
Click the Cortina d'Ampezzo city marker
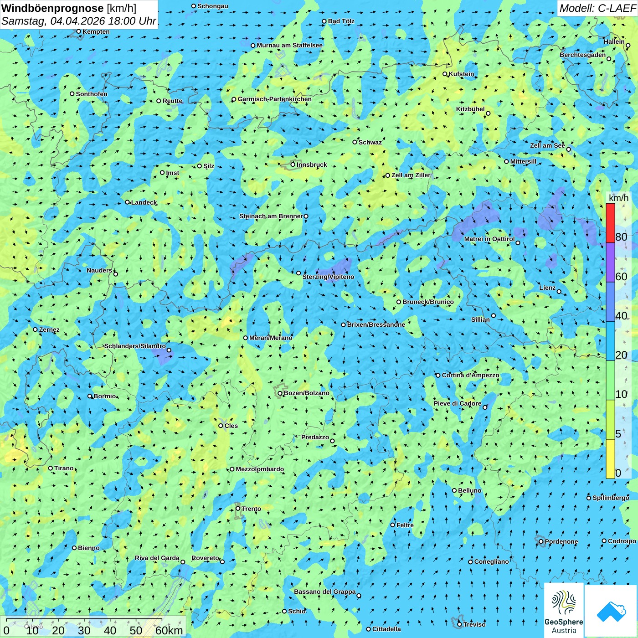coord(438,376)
